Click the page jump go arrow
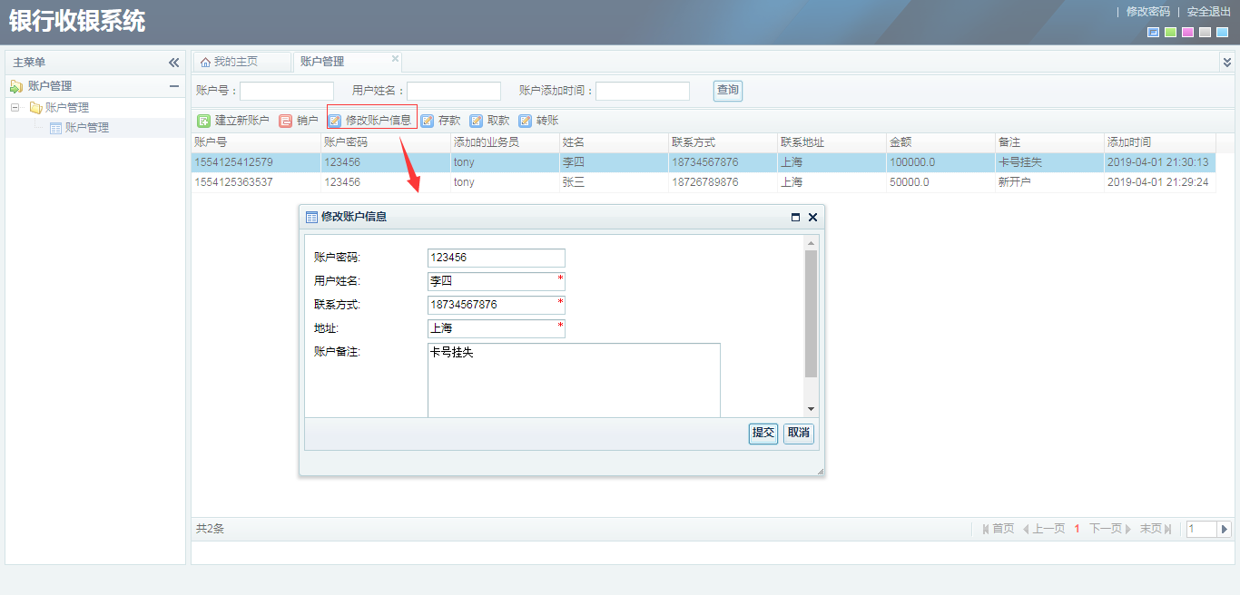The image size is (1240, 595). 1224,530
